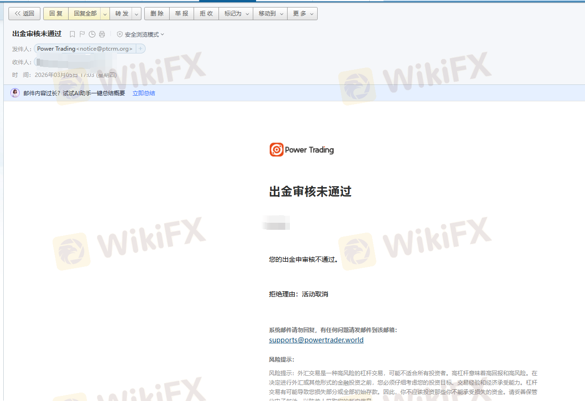Open the 更多 more dropdown
This screenshot has width=585, height=401.
[x=303, y=14]
